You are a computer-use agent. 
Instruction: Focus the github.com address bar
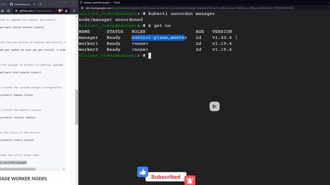(34, 11)
